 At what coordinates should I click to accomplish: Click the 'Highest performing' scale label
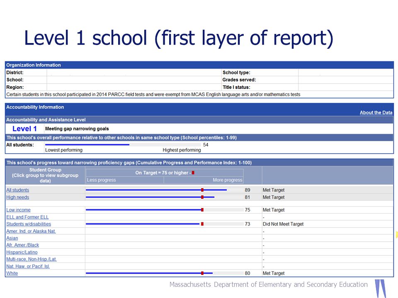[182, 150]
